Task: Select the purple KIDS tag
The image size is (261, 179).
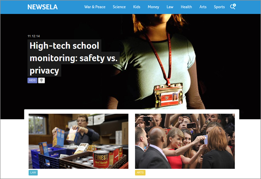Action: click(32, 81)
